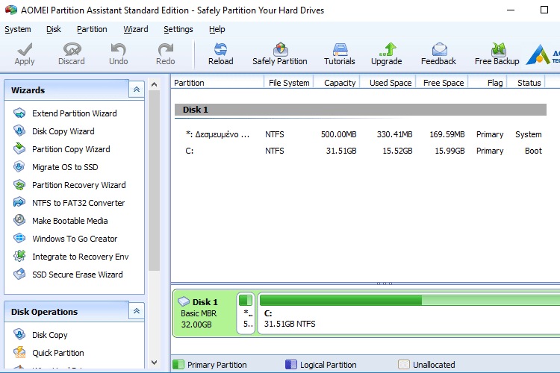560x373 pixels.
Task: Start Migrate OS to SSD
Action: (65, 166)
